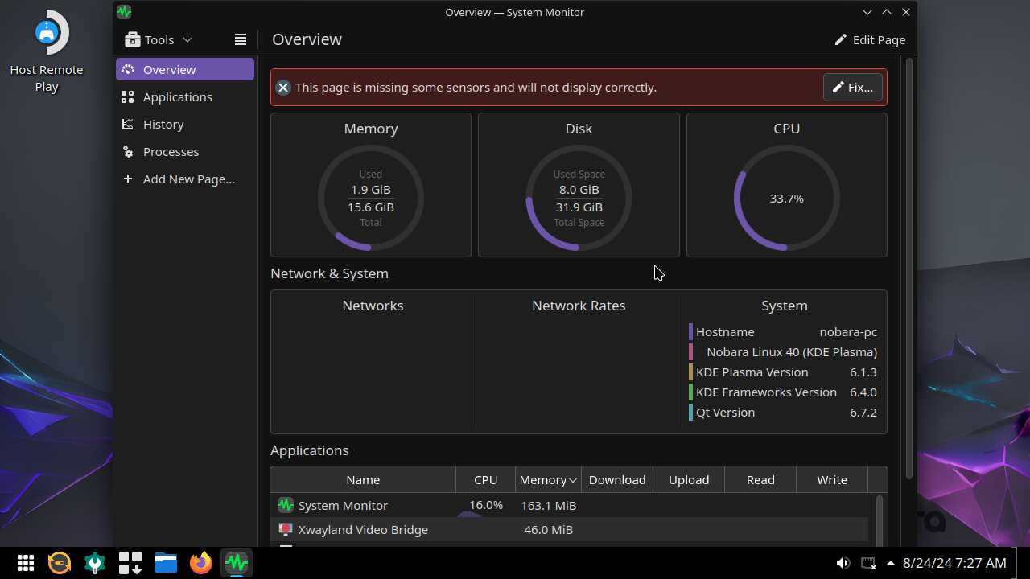The image size is (1030, 579).
Task: Show hidden system tray icons arrow
Action: pos(891,563)
